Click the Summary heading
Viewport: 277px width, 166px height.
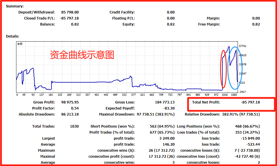coord(15,6)
